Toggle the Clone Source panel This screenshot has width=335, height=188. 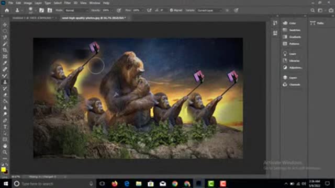click(x=50, y=10)
